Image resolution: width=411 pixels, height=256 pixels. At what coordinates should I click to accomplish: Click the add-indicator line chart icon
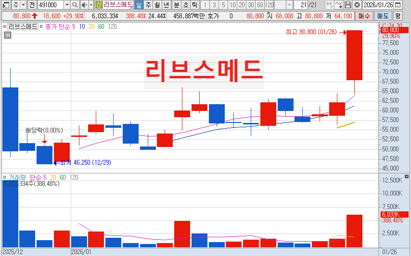coord(339,5)
